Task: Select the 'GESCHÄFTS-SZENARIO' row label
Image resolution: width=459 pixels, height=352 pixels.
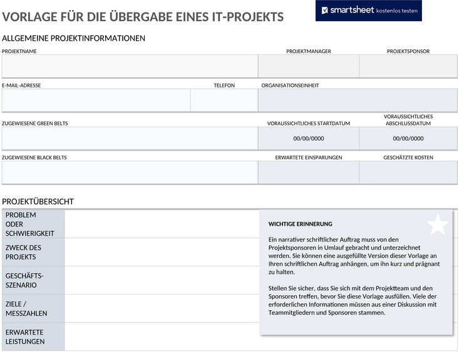Action: pyautogui.click(x=33, y=280)
